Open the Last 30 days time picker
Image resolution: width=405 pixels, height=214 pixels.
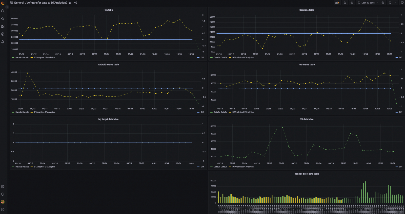368,3
